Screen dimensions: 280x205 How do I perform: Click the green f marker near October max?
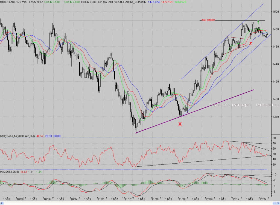click(258, 23)
